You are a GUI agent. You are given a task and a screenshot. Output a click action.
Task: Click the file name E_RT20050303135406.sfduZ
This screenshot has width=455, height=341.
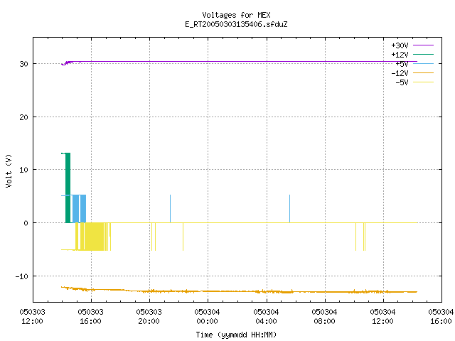tap(236, 24)
